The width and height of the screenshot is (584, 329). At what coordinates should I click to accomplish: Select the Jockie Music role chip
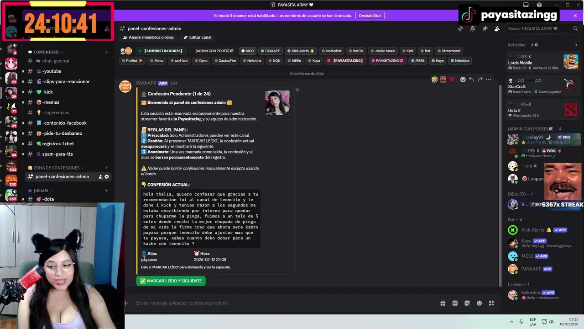tap(382, 51)
